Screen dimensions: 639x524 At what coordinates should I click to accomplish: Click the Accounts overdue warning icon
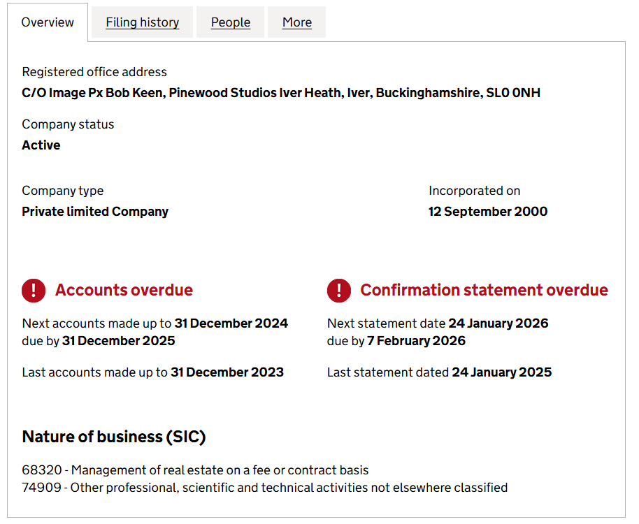[34, 291]
